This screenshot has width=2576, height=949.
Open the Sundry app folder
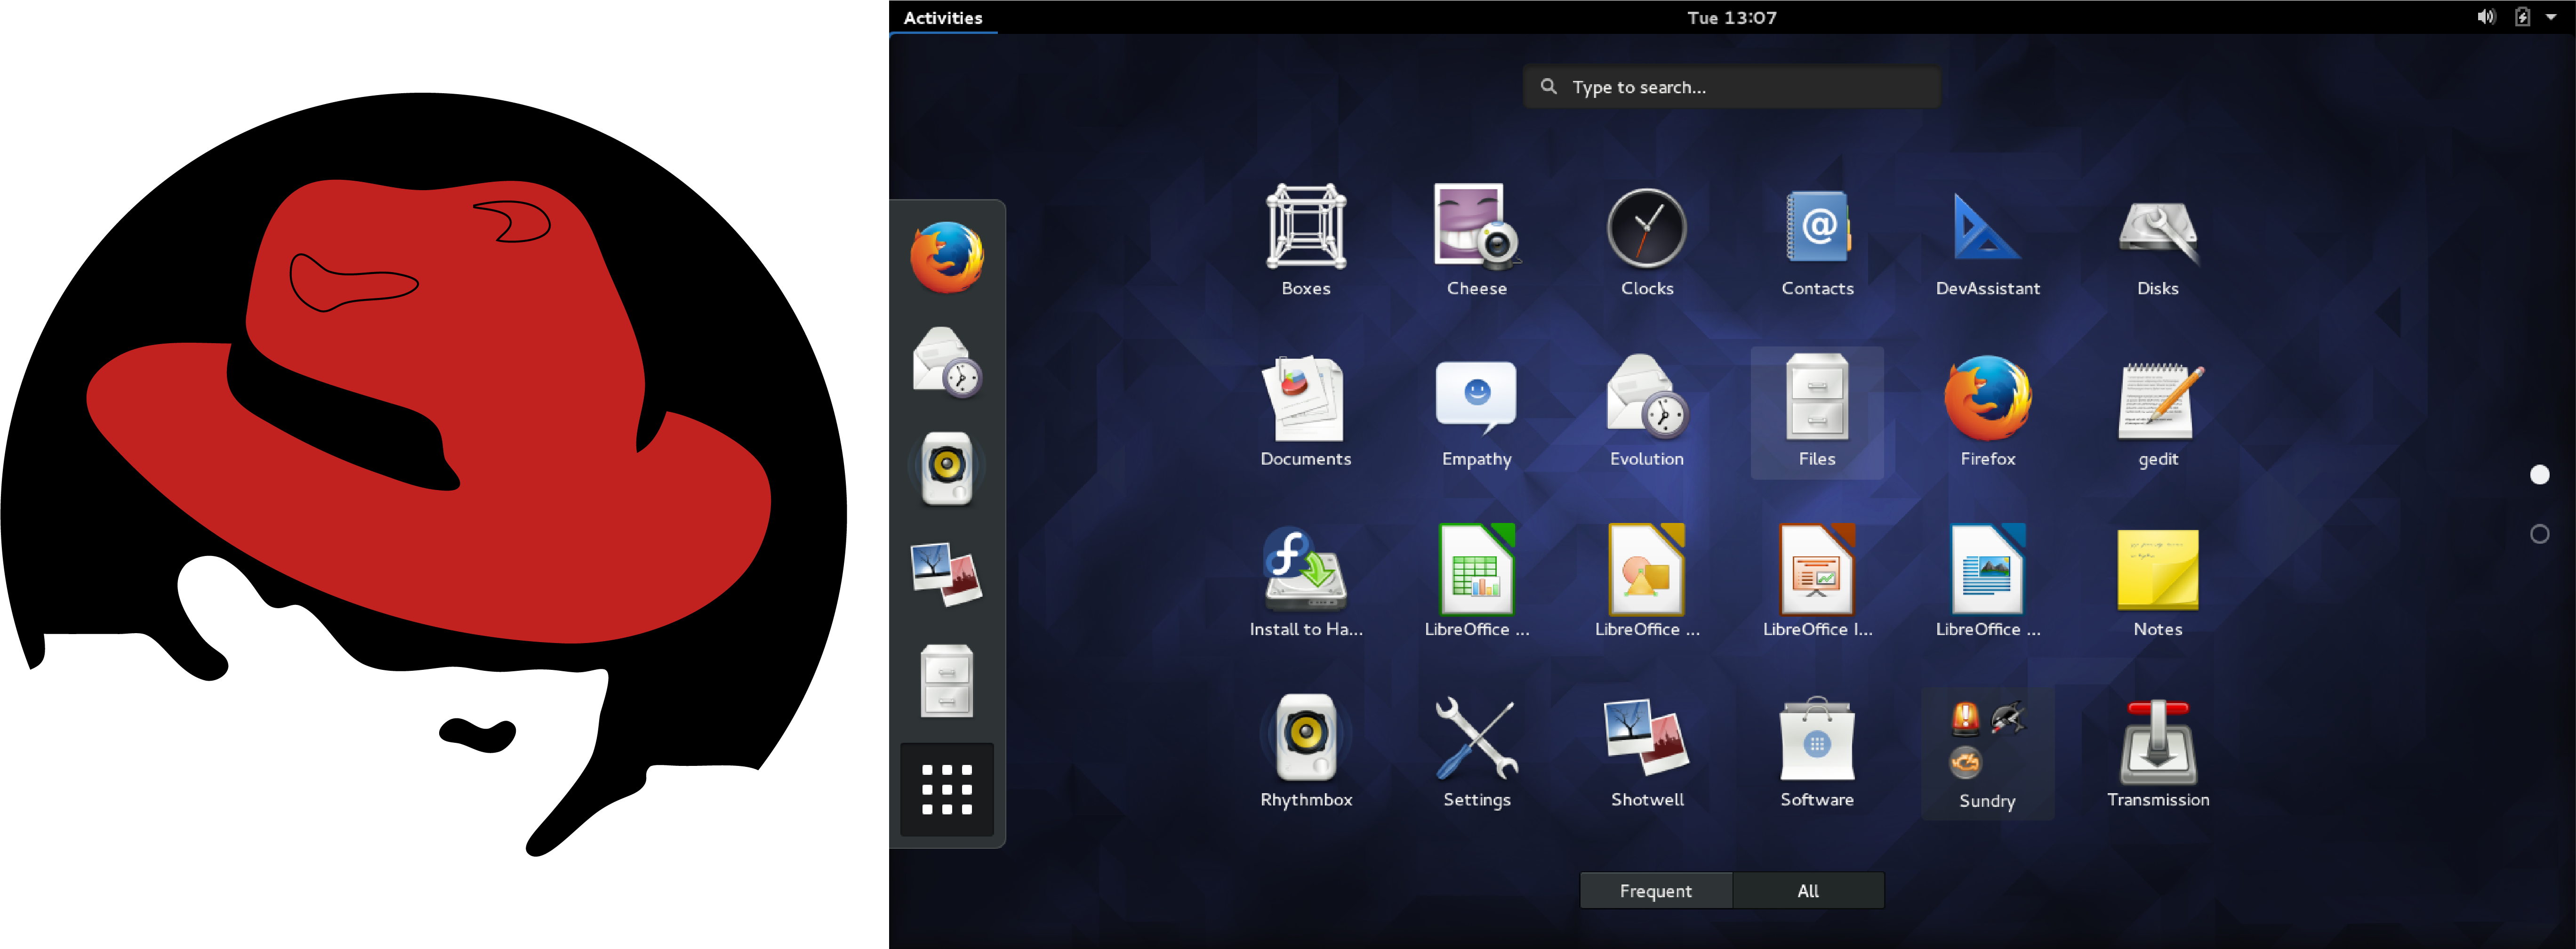1987,753
